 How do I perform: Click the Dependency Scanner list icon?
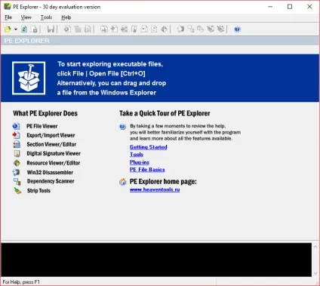pyautogui.click(x=17, y=181)
